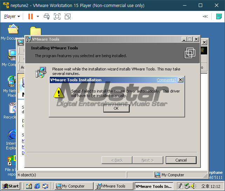Click the installer CD and computer icon
This screenshot has height=191, width=225.
tap(41, 72)
